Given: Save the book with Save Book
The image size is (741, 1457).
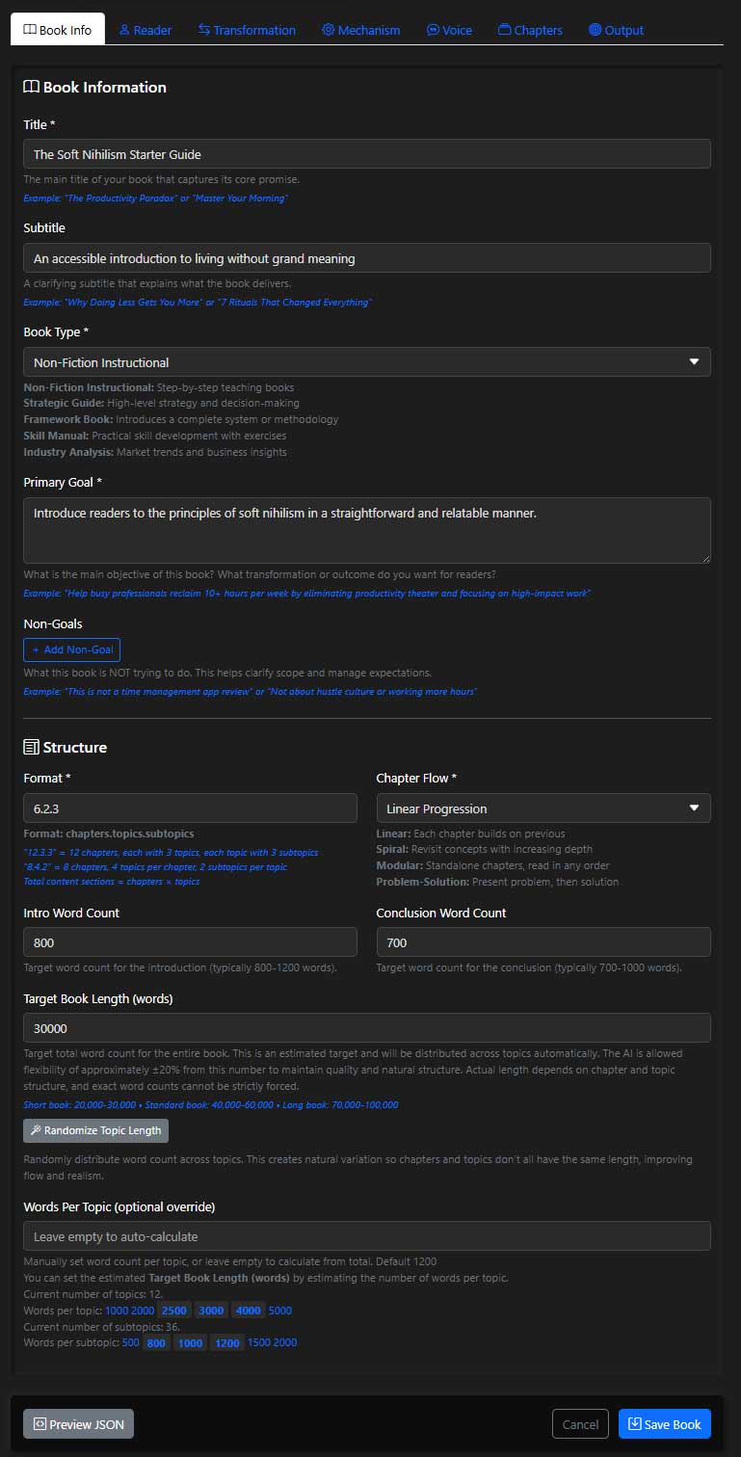Looking at the screenshot, I should [x=664, y=1424].
